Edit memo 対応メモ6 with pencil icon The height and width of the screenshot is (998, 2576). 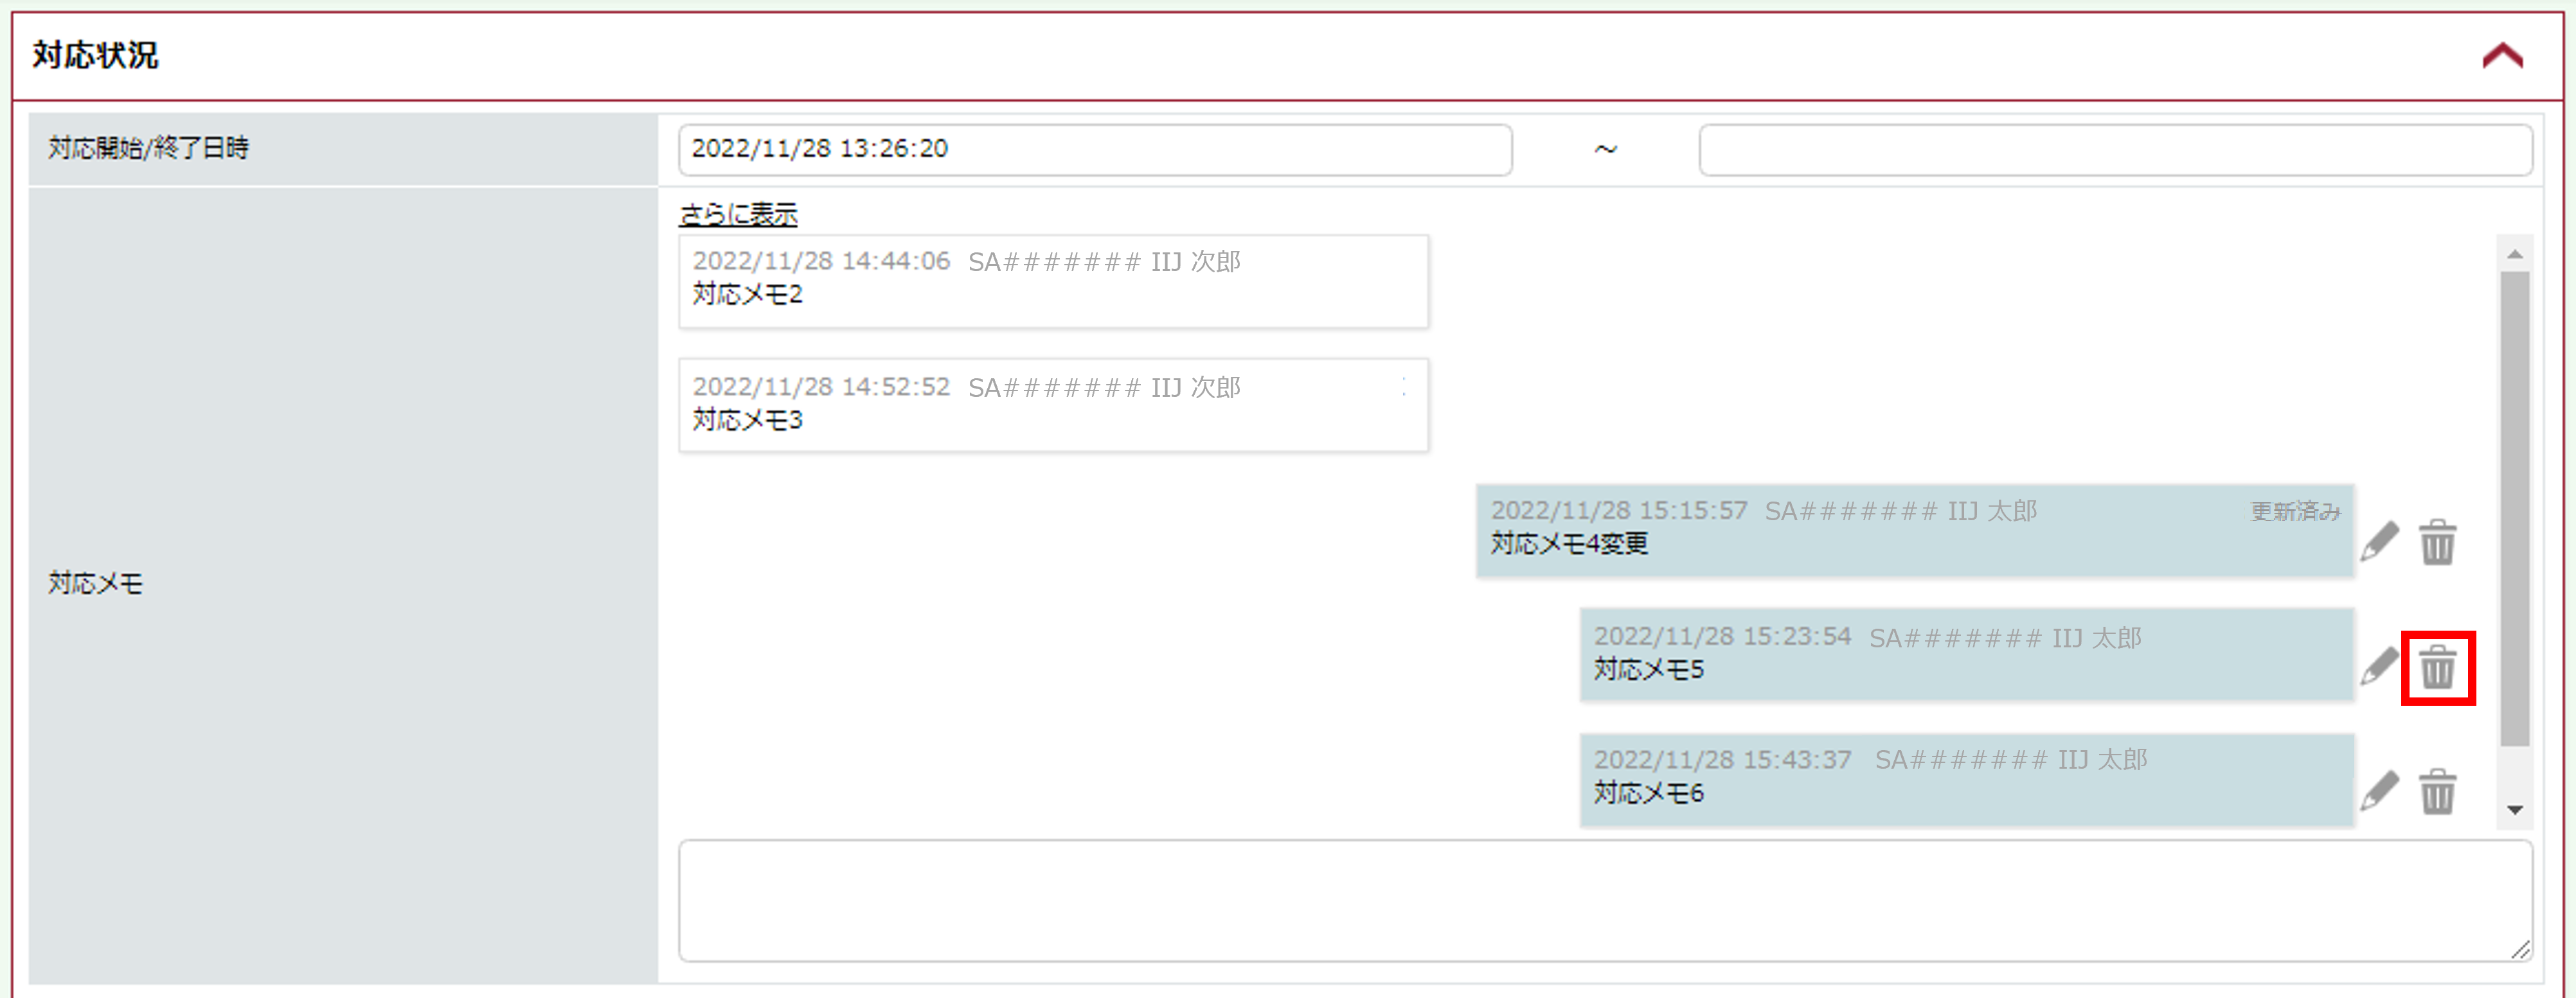[x=2380, y=790]
